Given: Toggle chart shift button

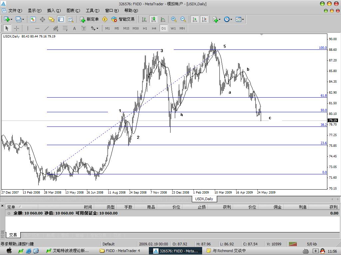Looking at the screenshot, I should [204, 19].
